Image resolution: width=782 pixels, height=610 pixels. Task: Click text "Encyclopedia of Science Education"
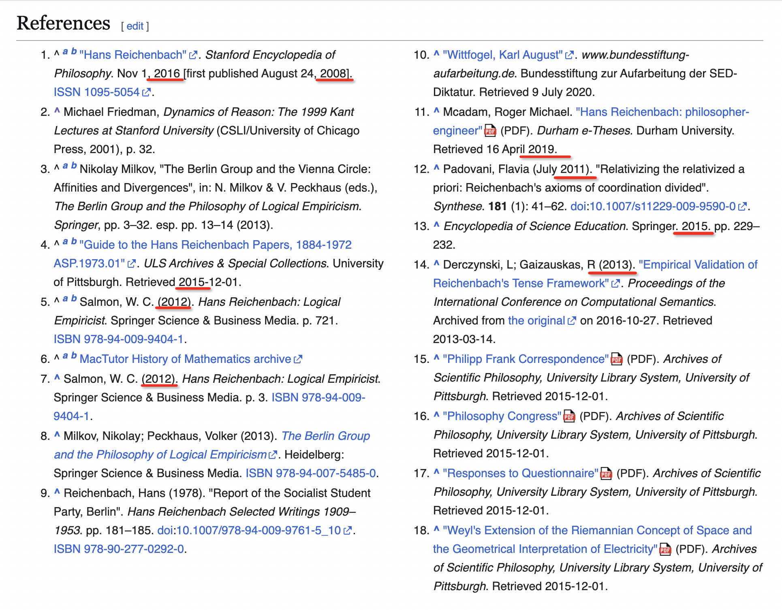point(535,226)
